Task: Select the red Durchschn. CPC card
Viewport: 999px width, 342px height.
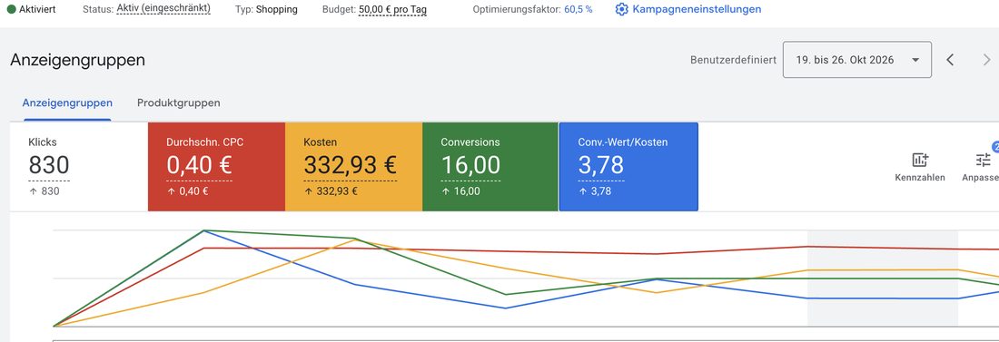Action: (x=217, y=166)
